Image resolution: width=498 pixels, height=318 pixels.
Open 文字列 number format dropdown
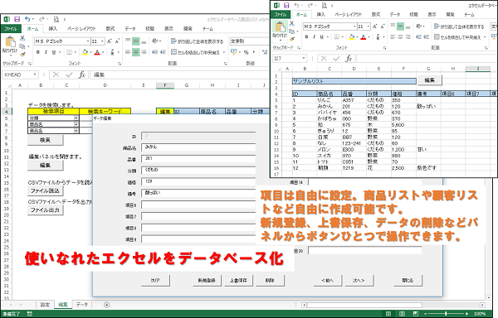pyautogui.click(x=250, y=41)
